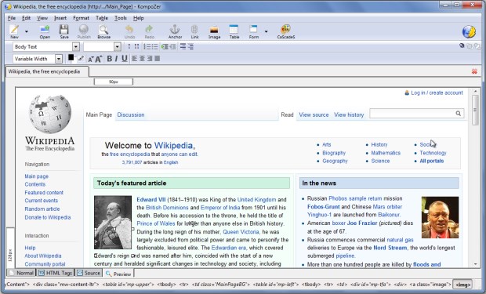Click the Open file icon

click(x=45, y=31)
